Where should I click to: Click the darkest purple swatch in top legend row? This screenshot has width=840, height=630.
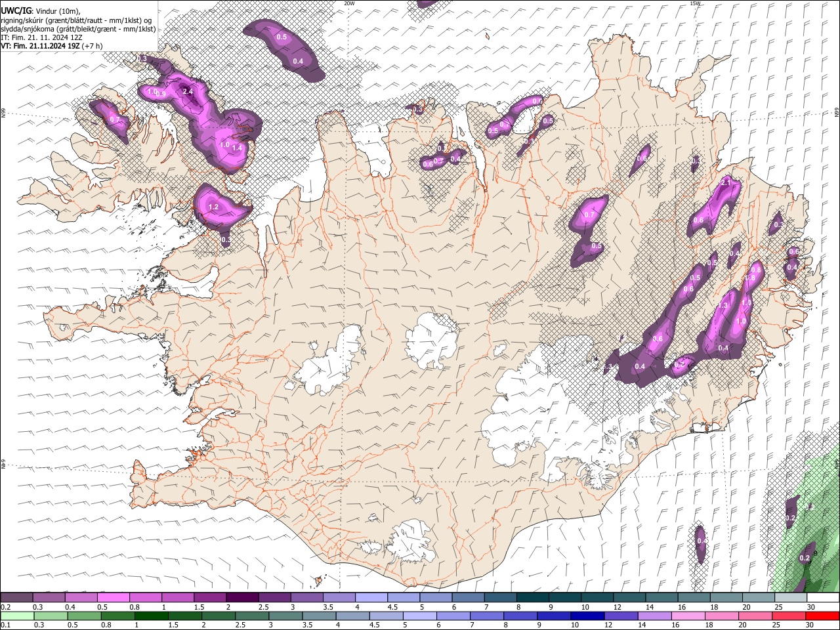point(242,598)
